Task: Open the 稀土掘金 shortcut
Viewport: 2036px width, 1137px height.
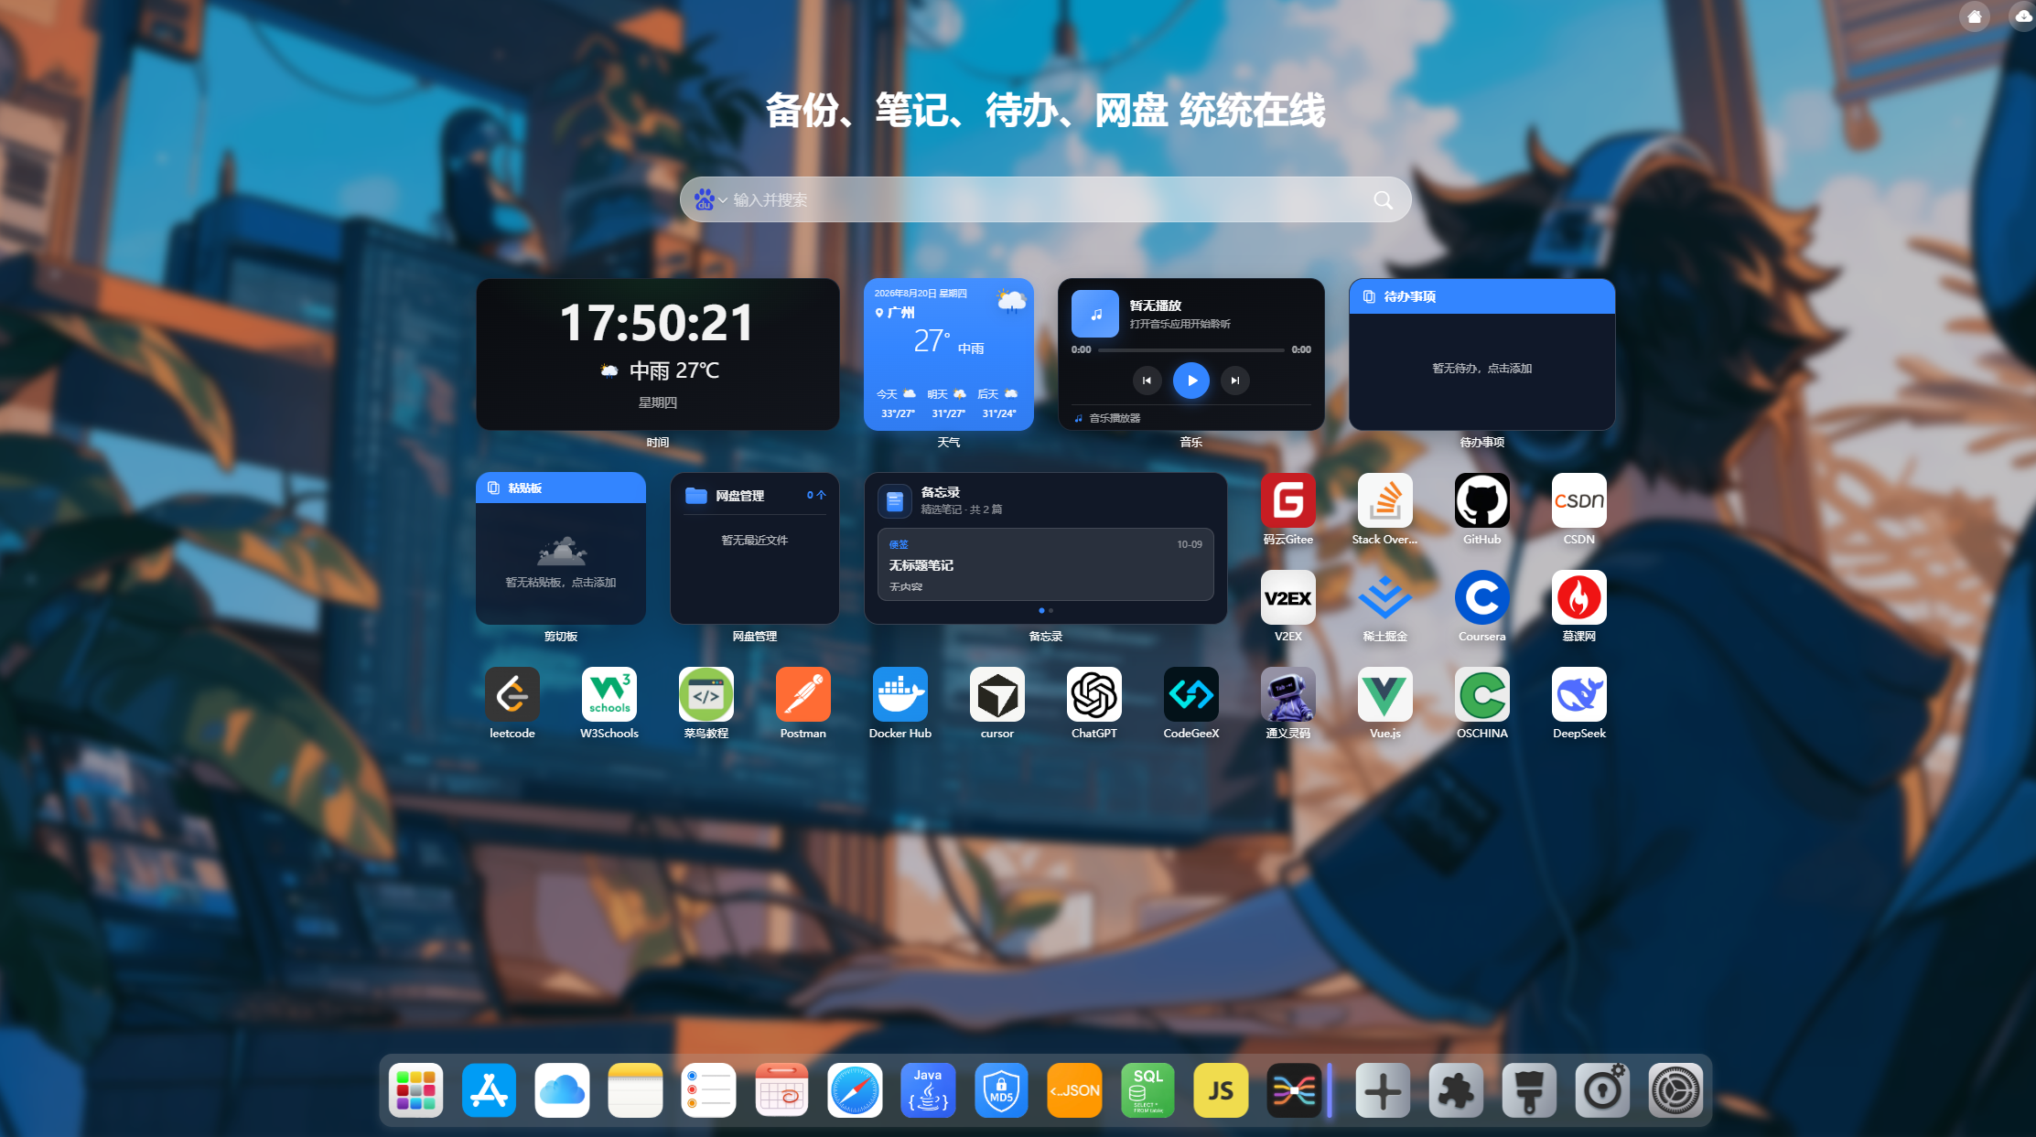Action: (1384, 597)
